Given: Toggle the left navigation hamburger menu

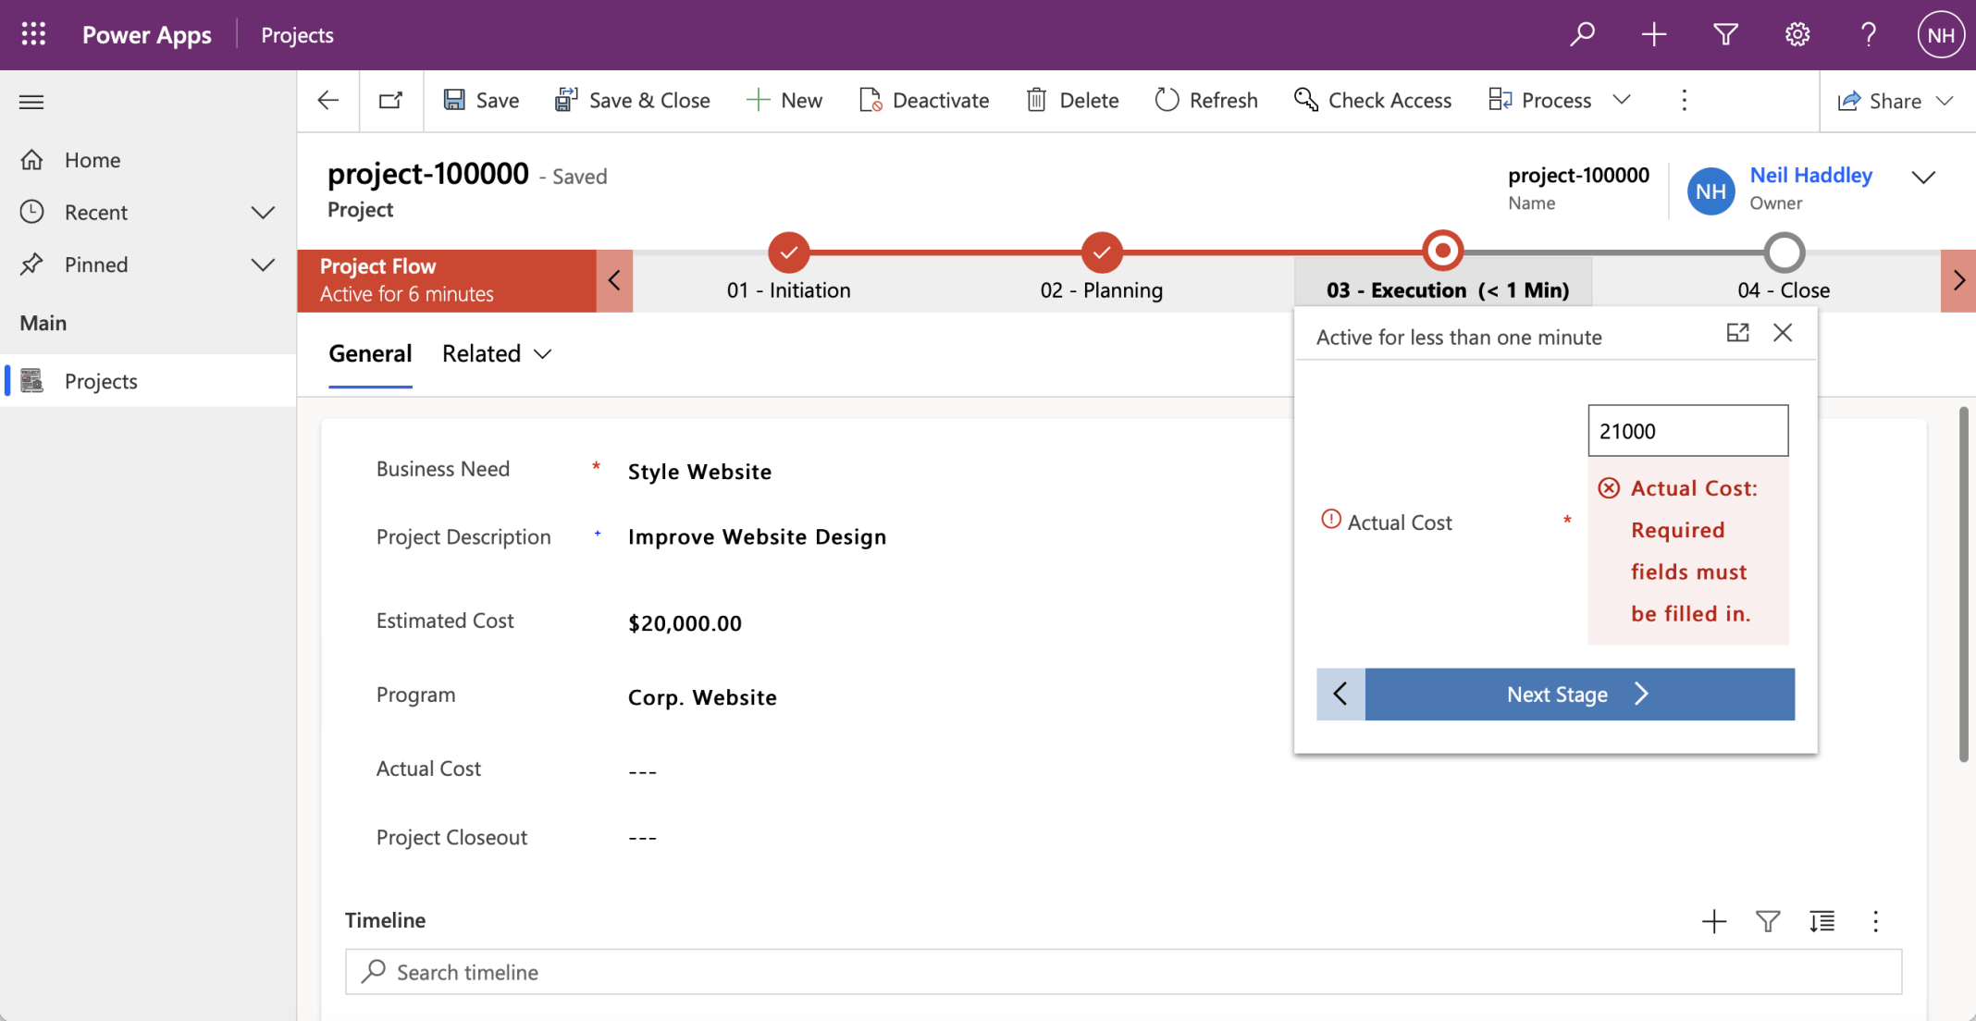Looking at the screenshot, I should click(x=31, y=102).
